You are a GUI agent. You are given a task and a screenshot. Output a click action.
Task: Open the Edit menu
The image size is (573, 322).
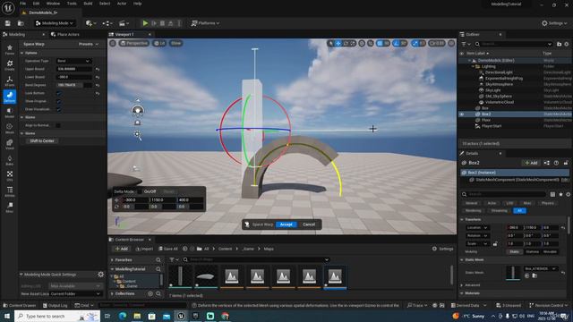[36, 4]
